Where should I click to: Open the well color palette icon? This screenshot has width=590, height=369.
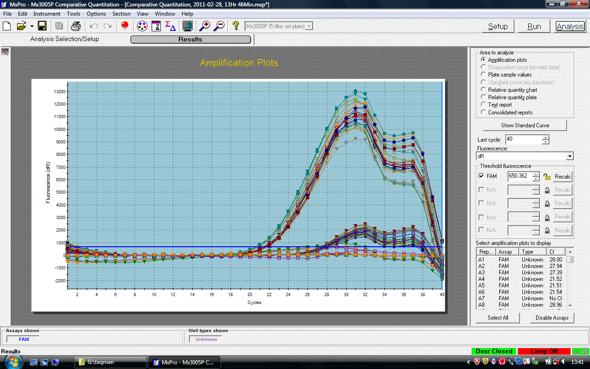click(x=142, y=26)
